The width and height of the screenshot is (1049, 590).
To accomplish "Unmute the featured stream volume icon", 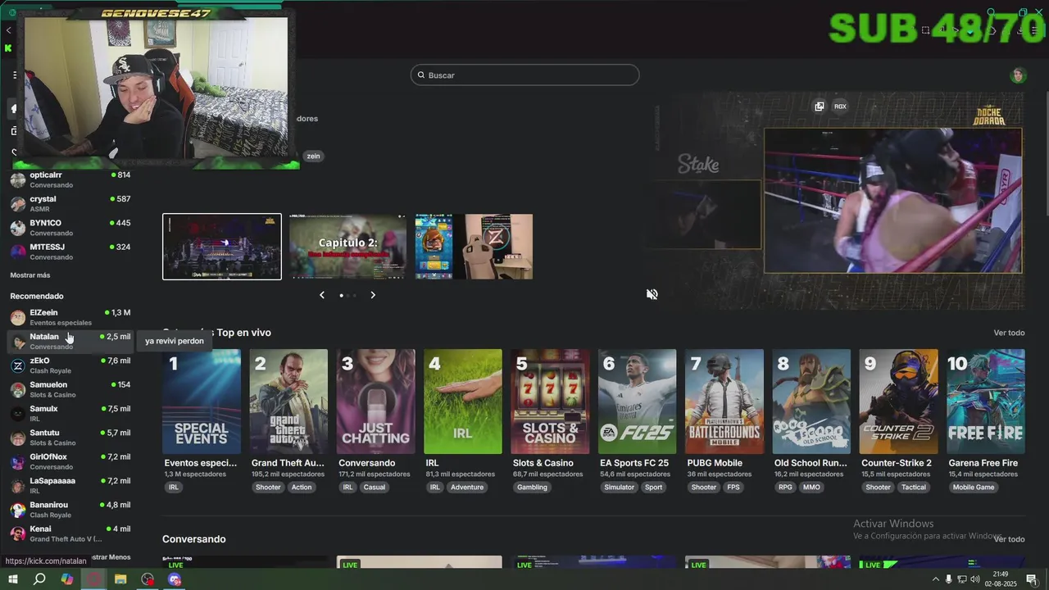I will click(x=652, y=294).
